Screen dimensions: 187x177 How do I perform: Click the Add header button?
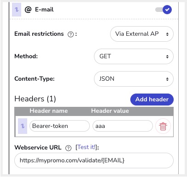(152, 100)
